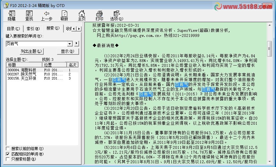The image size is (276, 167).
Task: Click the content pane scroll-up arrow
Action: [x=270, y=25]
